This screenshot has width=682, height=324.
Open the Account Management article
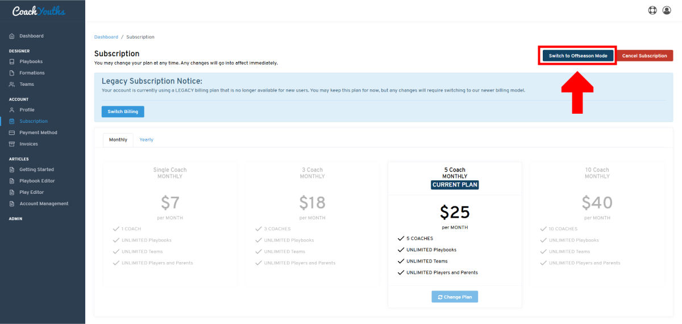click(43, 203)
